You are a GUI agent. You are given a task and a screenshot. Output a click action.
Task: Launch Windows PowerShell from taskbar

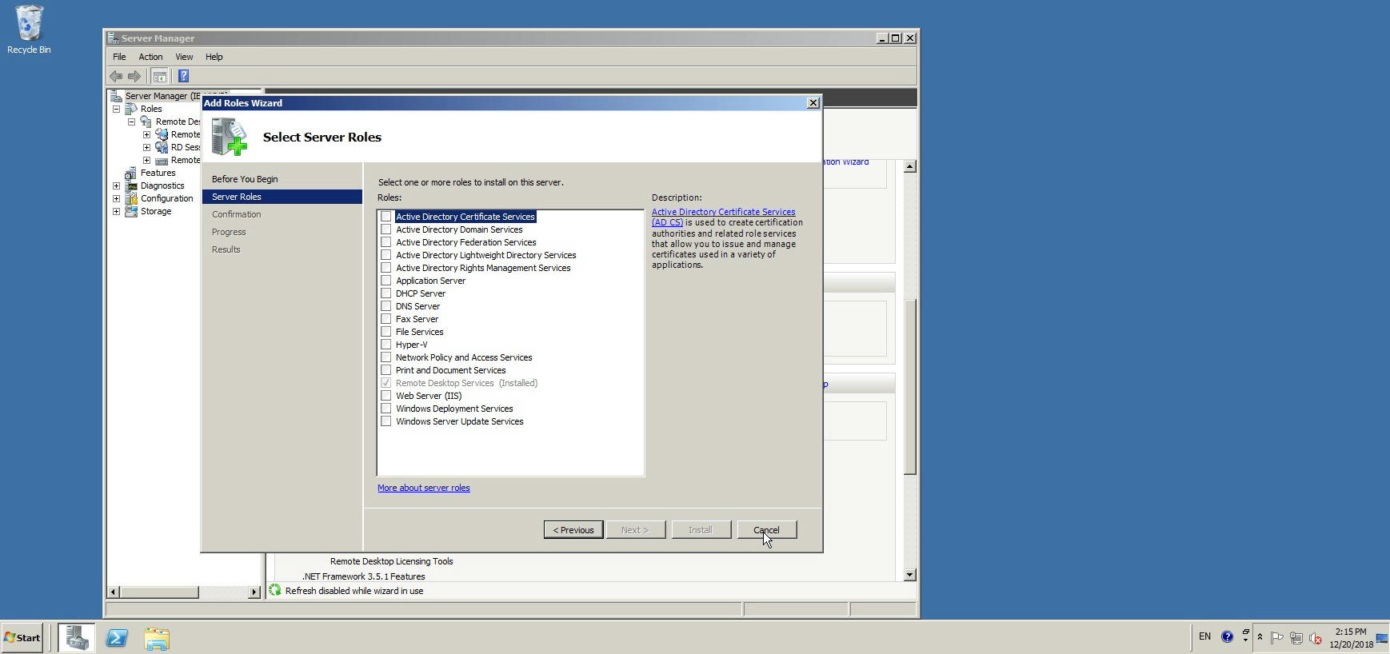click(117, 638)
